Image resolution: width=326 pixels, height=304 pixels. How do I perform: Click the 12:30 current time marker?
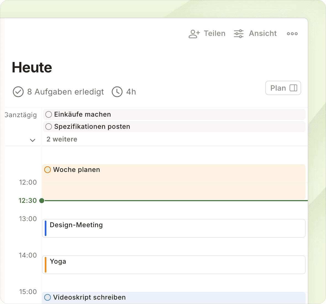tap(42, 201)
